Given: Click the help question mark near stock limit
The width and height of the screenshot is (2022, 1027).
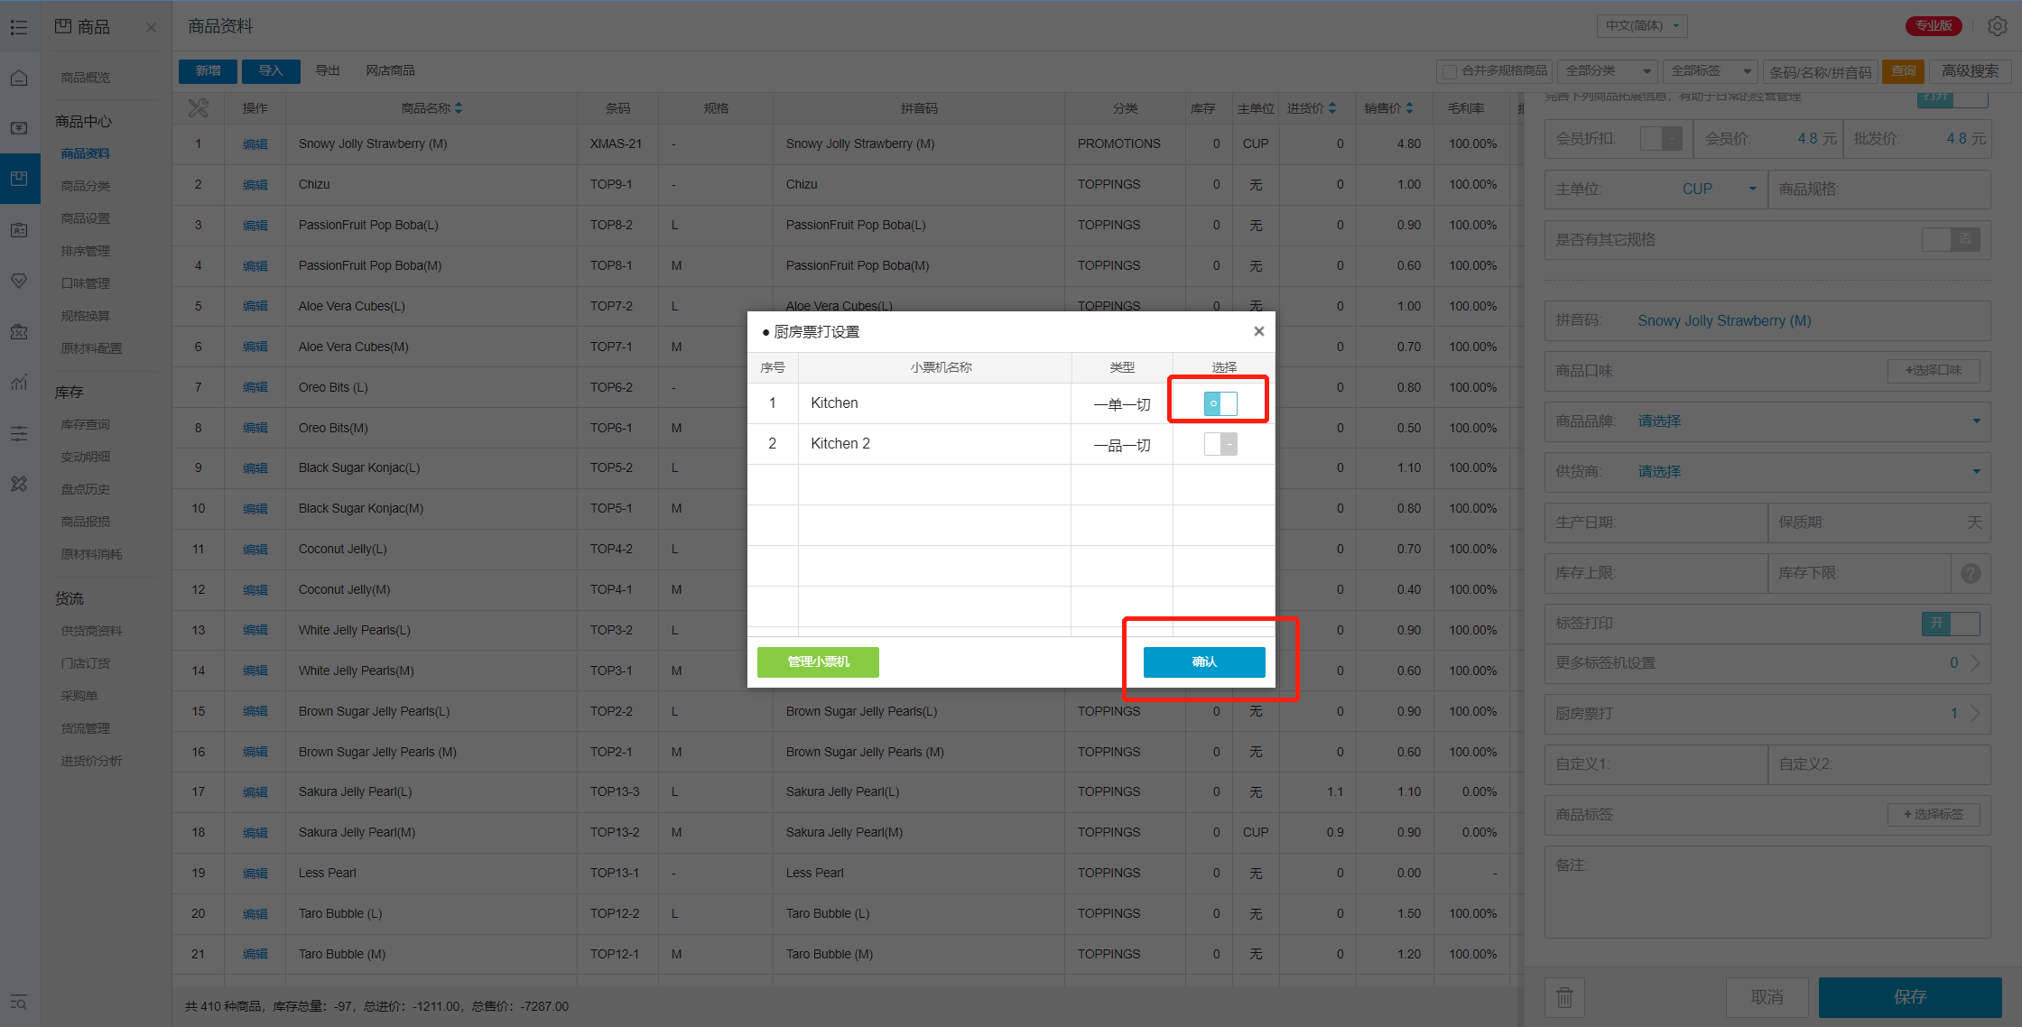Looking at the screenshot, I should click(1971, 573).
